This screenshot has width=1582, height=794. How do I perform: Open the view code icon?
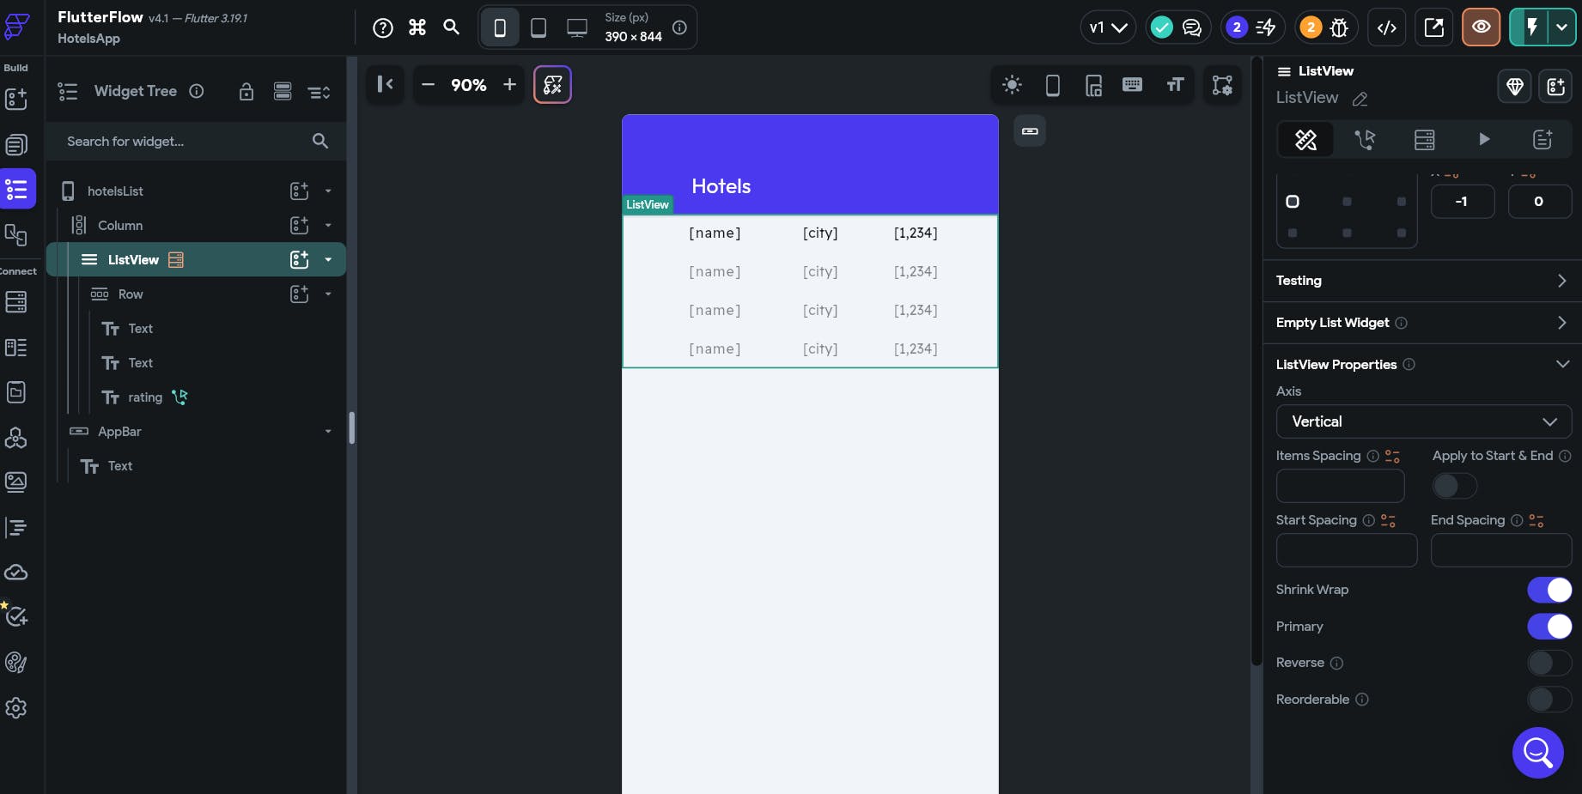coord(1387,27)
